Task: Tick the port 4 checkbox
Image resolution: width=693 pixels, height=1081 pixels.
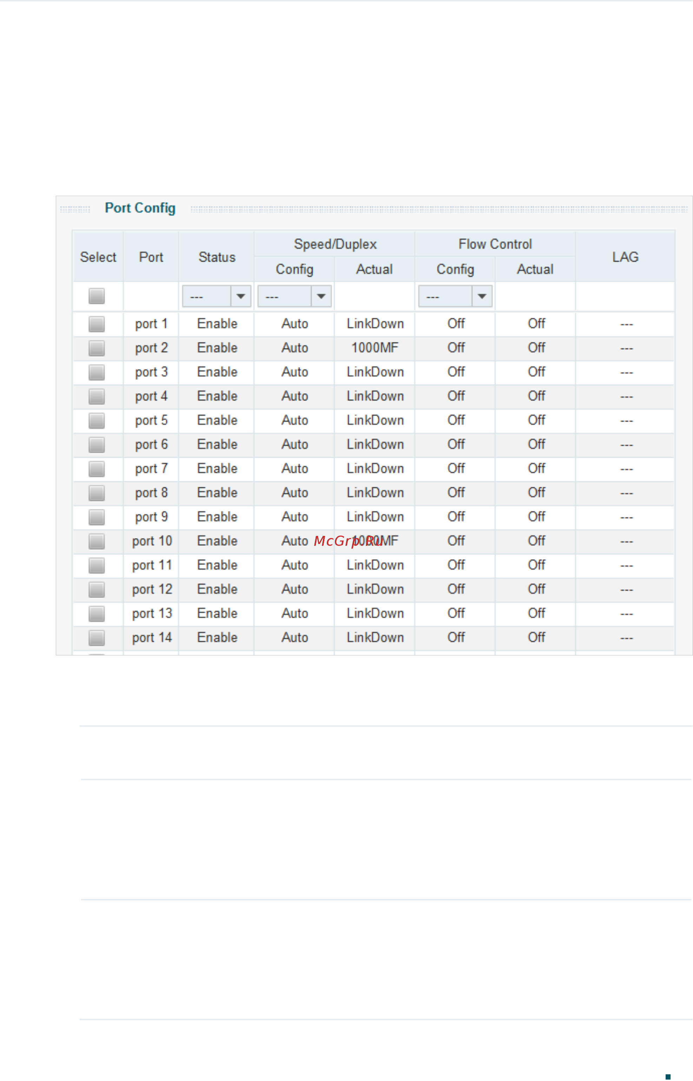Action: [97, 396]
